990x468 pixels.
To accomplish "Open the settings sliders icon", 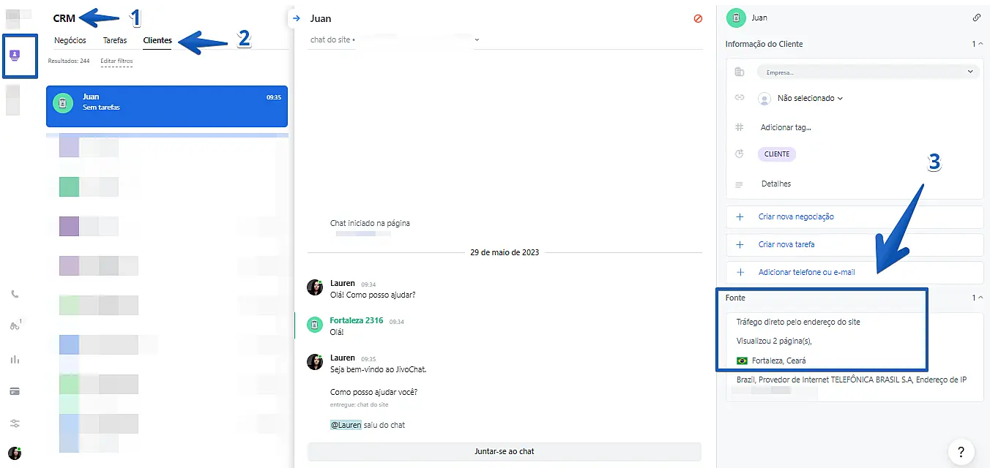I will point(15,423).
